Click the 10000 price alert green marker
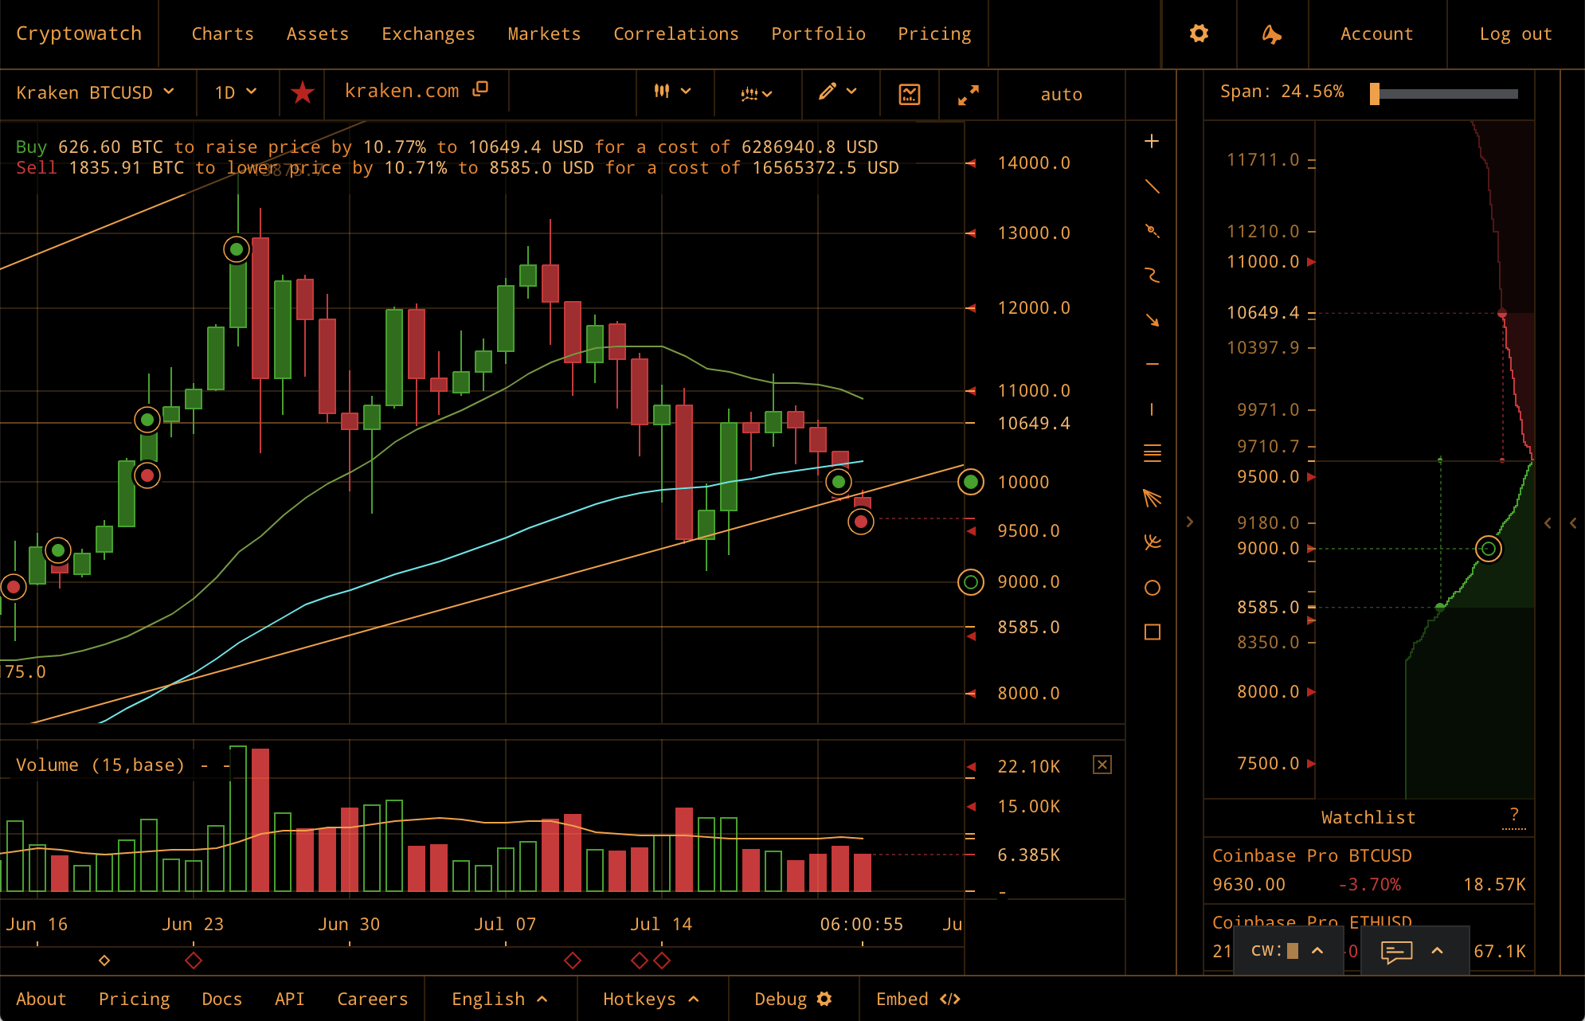 point(970,482)
